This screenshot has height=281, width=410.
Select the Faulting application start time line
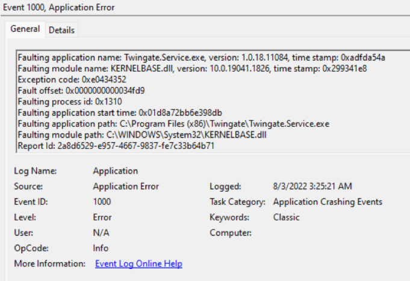(x=120, y=113)
